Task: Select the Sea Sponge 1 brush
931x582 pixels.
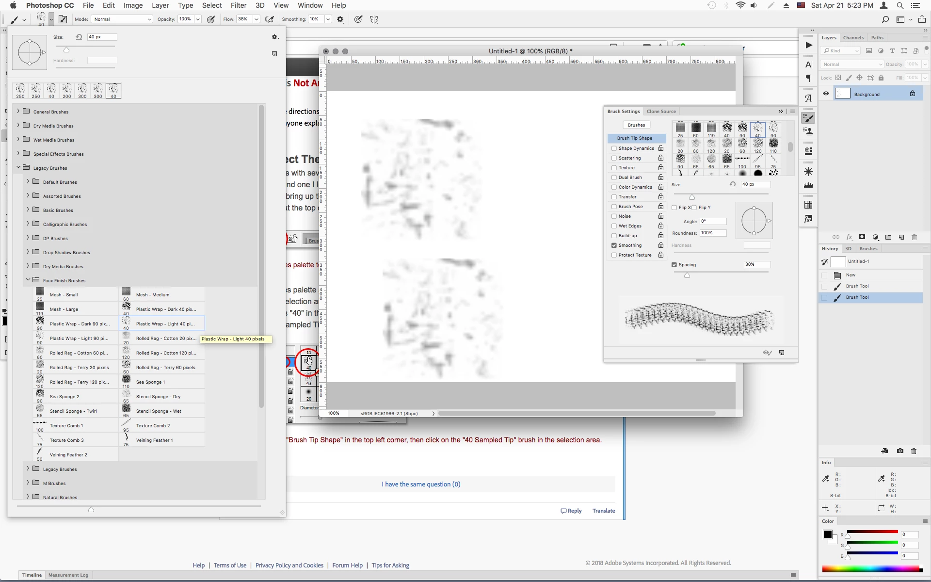Action: pyautogui.click(x=150, y=382)
